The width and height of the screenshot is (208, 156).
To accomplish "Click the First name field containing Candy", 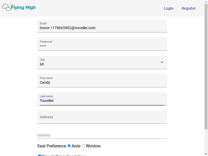I will tap(102, 82).
